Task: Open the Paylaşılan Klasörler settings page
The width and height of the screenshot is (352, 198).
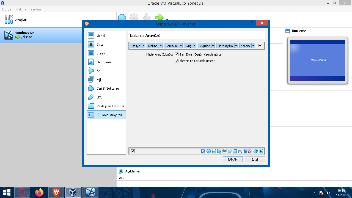Action: tap(106, 106)
